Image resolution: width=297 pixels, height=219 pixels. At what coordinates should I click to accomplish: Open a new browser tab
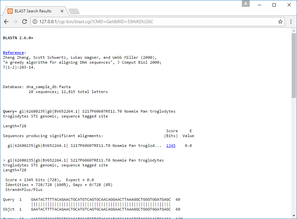[74, 11]
